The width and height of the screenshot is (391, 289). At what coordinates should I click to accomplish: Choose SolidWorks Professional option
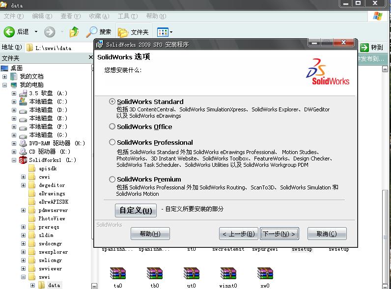coord(112,142)
